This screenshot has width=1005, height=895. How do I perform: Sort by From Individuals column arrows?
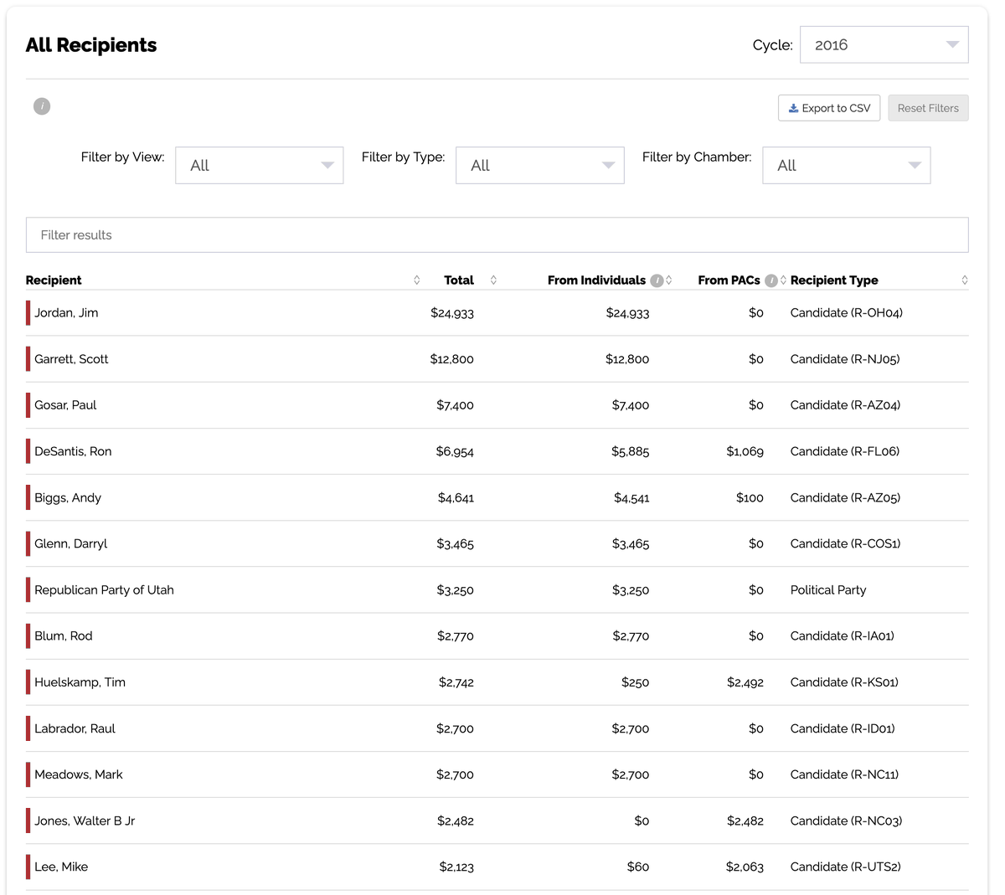tap(669, 280)
